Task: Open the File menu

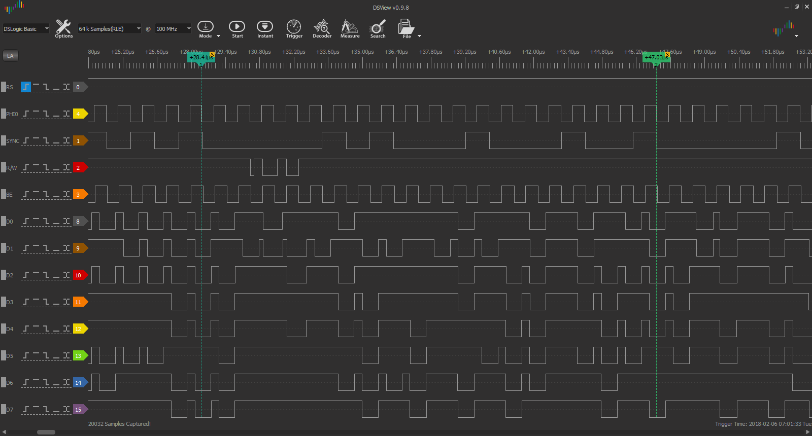Action: (406, 29)
